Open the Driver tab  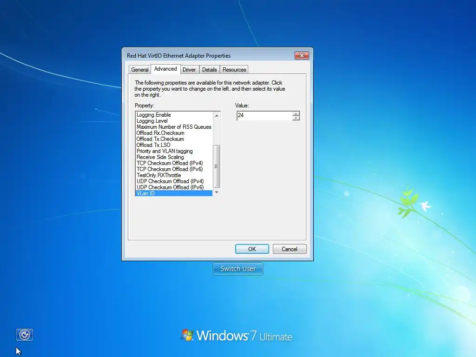189,70
